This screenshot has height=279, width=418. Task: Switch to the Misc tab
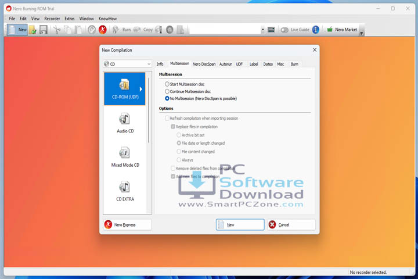[280, 64]
